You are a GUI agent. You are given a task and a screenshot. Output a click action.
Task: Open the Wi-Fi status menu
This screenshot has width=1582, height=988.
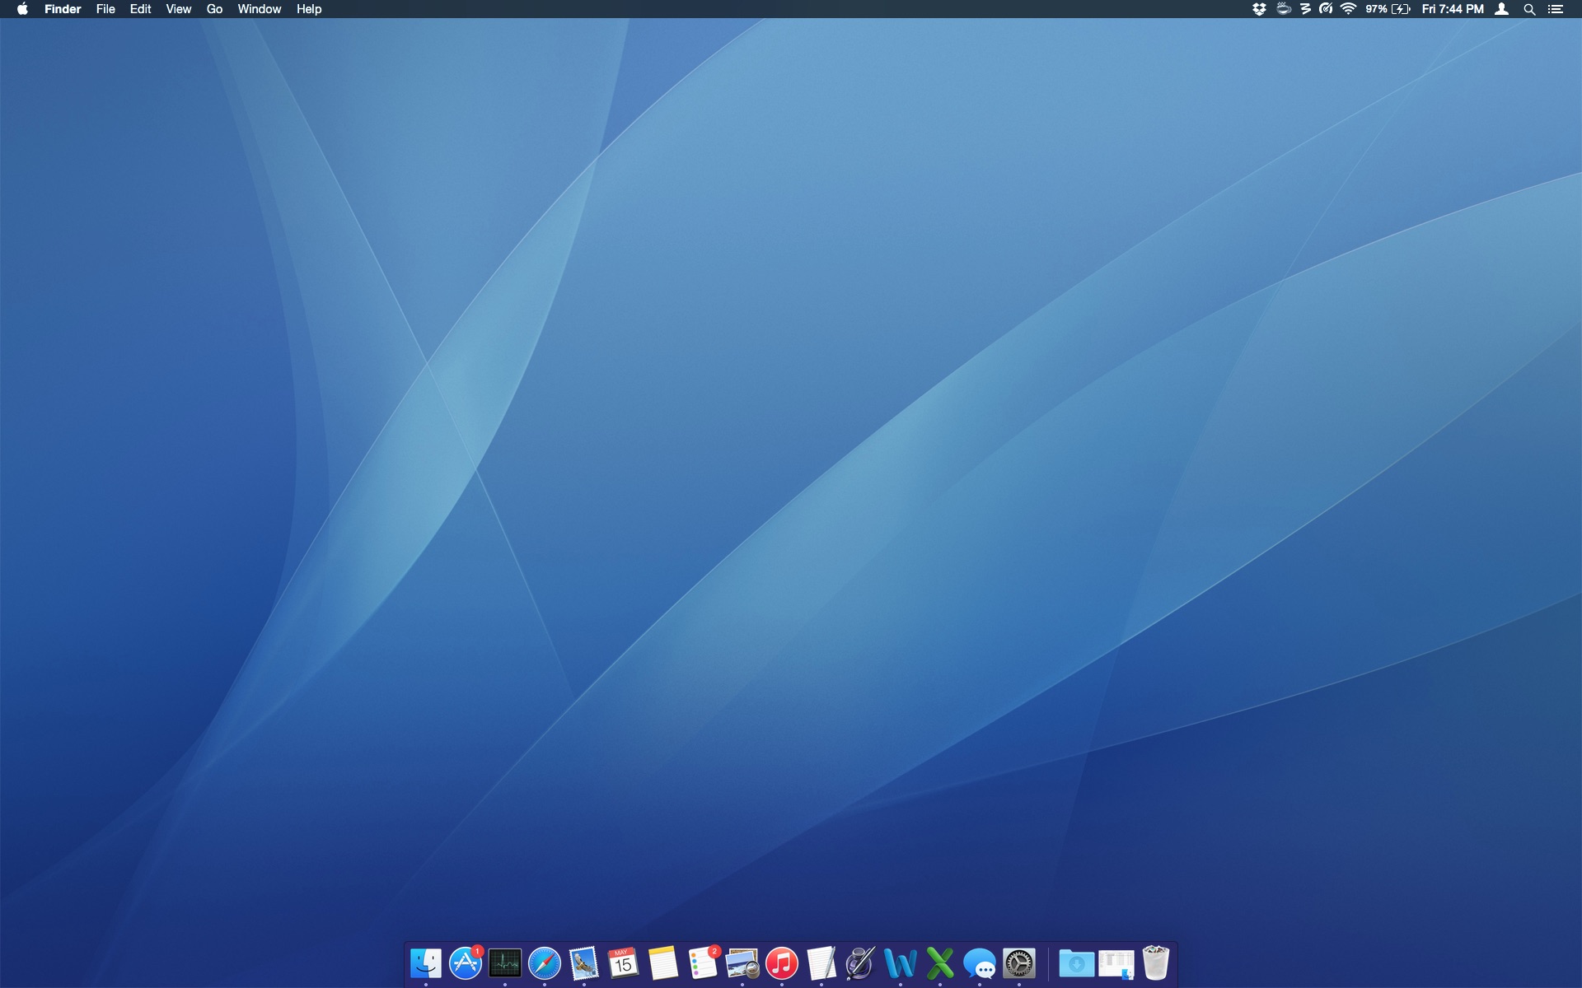[1348, 9]
